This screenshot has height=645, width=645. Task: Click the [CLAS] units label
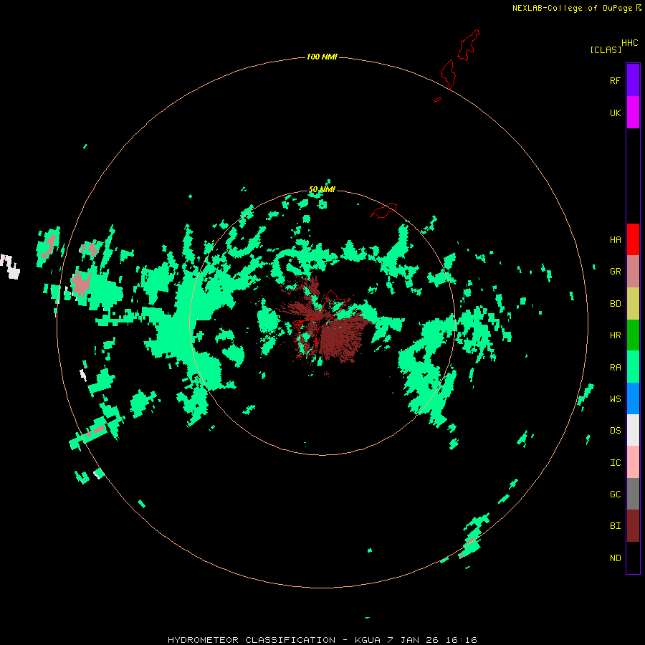pyautogui.click(x=606, y=49)
